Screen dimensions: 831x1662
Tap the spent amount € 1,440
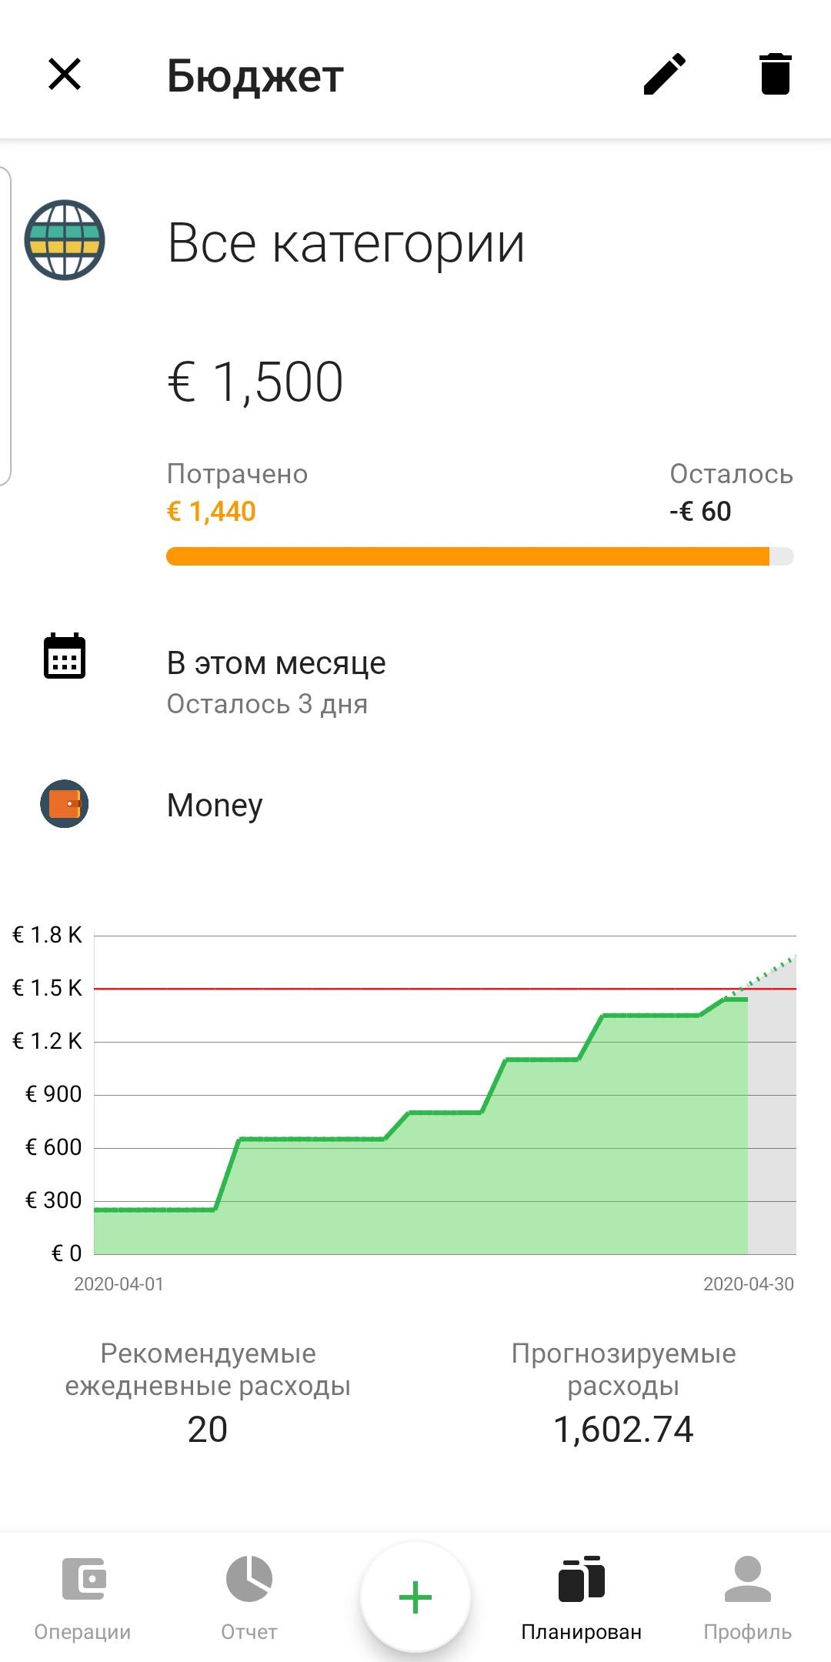tap(212, 512)
